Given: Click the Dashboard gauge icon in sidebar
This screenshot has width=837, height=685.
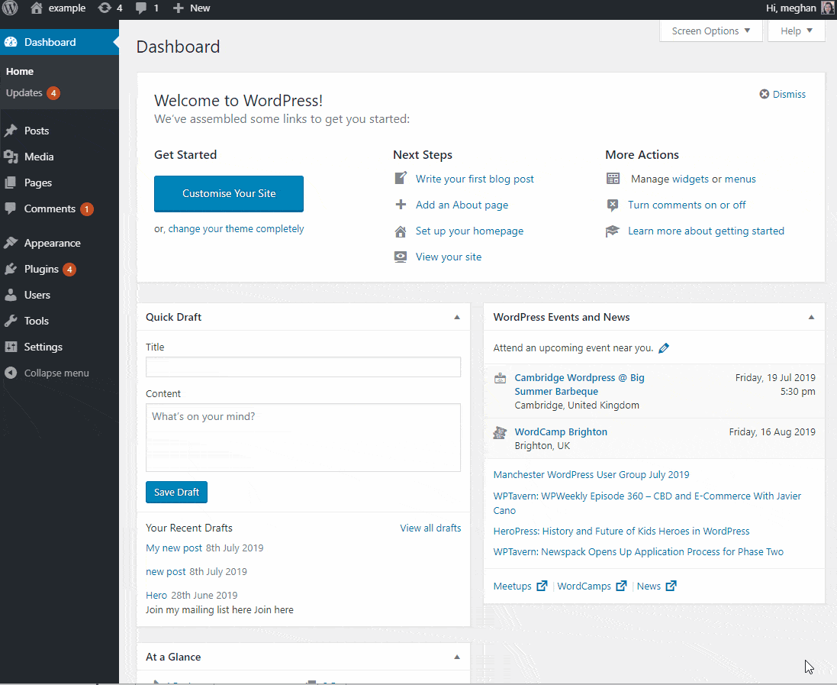Looking at the screenshot, I should point(11,42).
